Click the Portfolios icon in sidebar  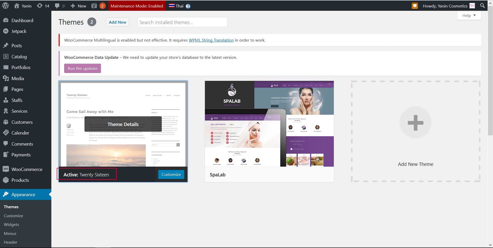point(6,67)
